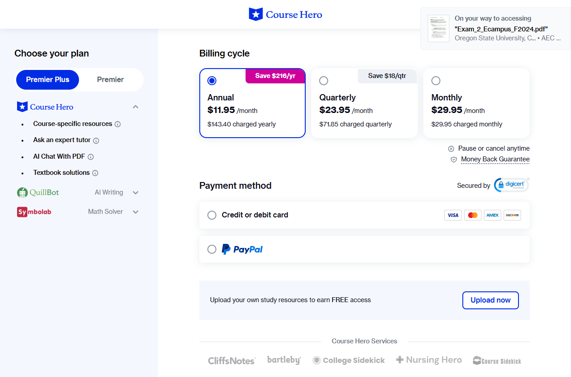The width and height of the screenshot is (571, 377).
Task: Click the "Math Solver" label
Action: [x=105, y=212]
